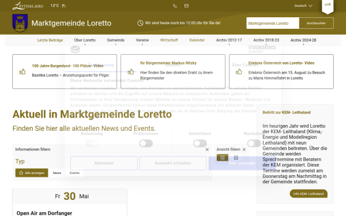This screenshot has height=216, width=346.
Task: Open the Open Air am Dorfanger event
Action: pos(44,213)
